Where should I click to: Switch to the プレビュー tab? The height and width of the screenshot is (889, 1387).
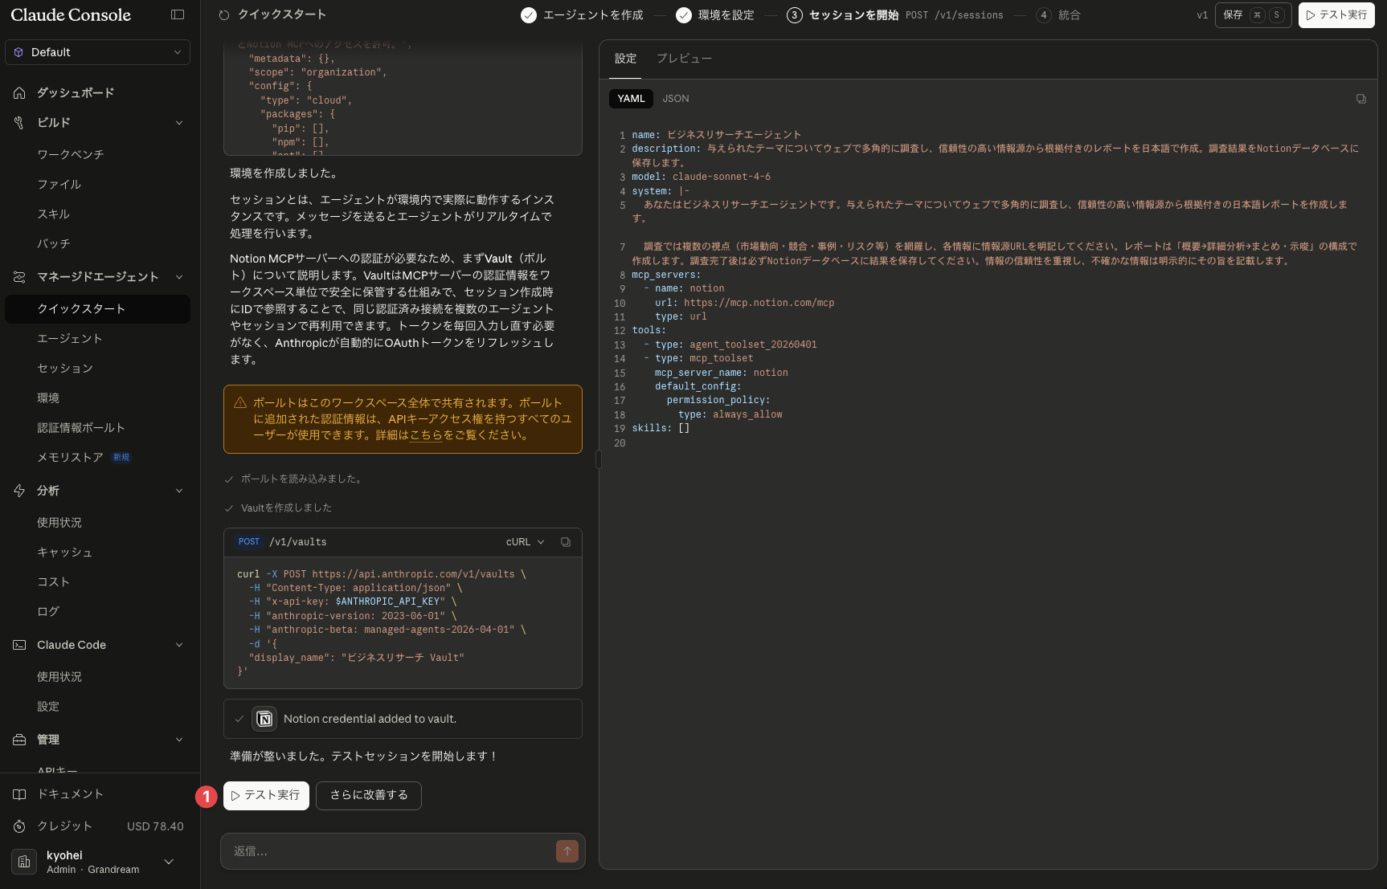point(684,59)
